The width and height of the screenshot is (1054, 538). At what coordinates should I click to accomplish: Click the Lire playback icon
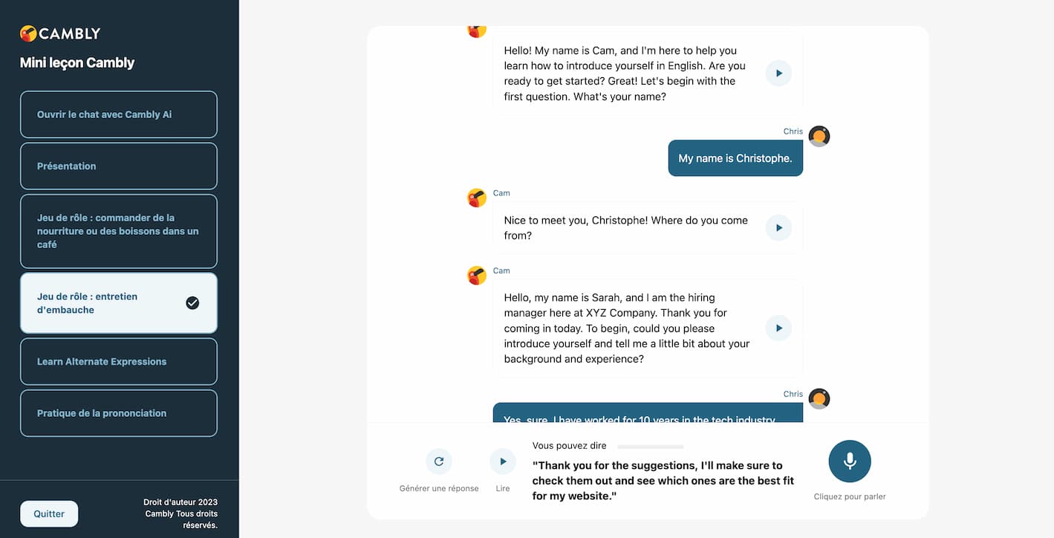click(x=503, y=461)
